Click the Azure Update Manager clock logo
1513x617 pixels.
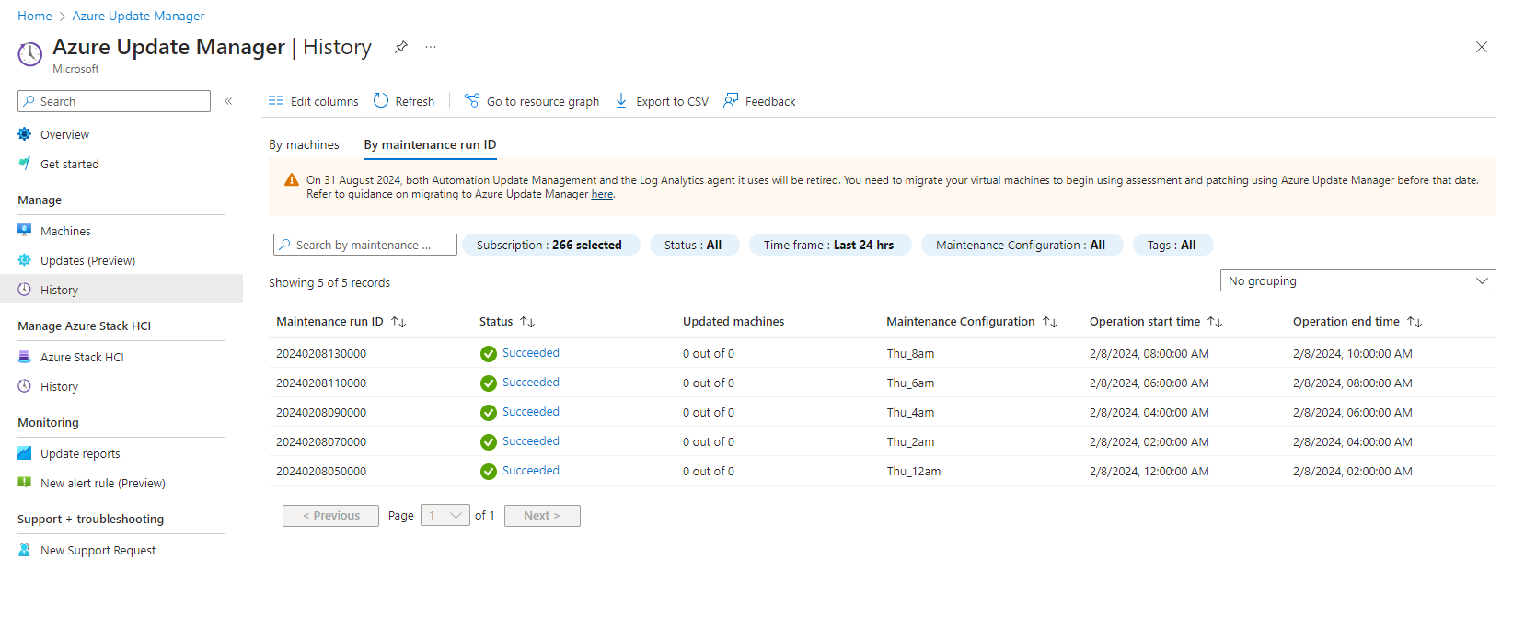[30, 54]
